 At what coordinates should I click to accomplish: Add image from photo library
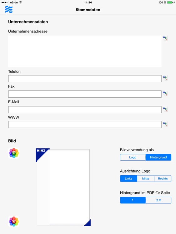click(14, 153)
